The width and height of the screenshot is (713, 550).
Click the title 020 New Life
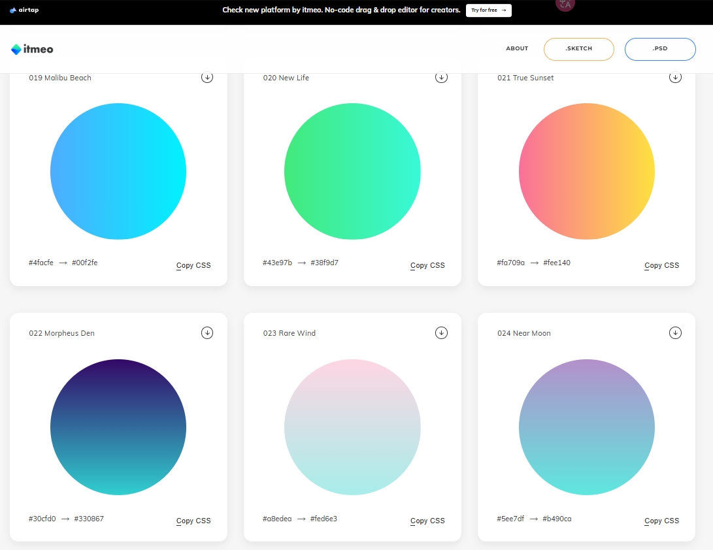286,78
